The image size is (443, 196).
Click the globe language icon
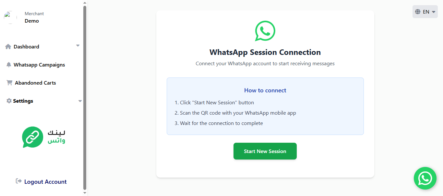coord(418,12)
